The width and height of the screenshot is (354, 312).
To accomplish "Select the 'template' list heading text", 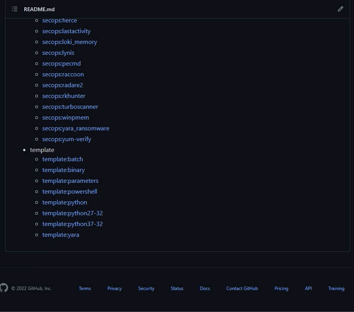I will point(42,150).
